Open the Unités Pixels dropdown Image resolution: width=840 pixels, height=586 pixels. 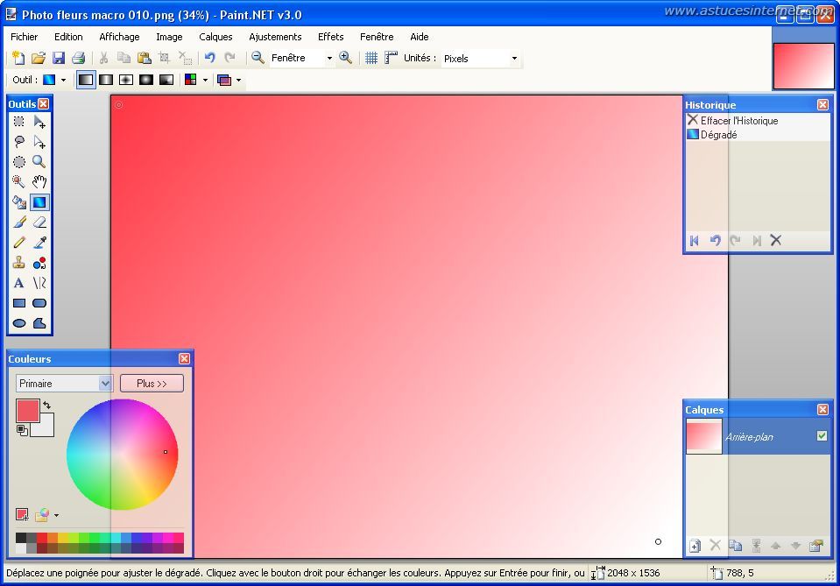point(514,59)
